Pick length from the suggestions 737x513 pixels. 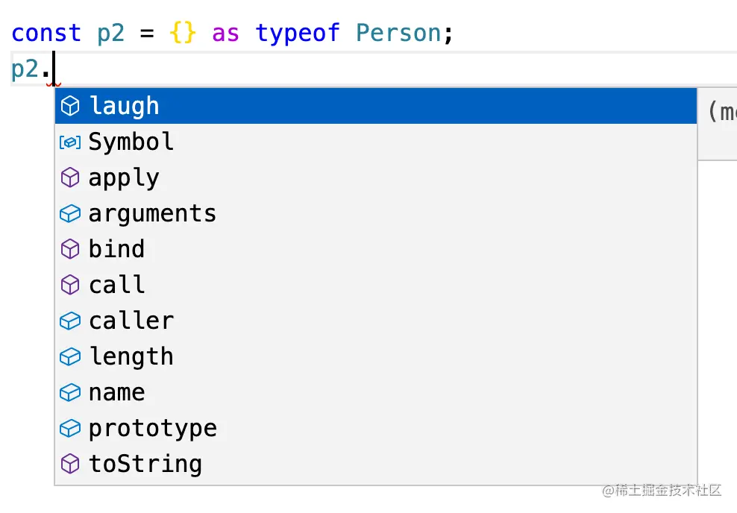point(131,357)
